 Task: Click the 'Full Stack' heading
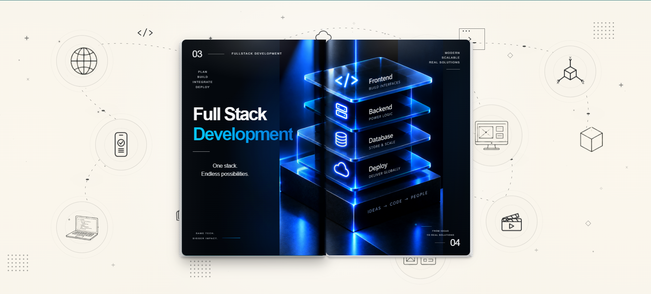click(x=230, y=114)
